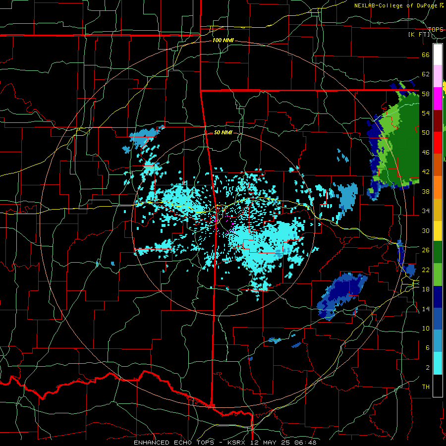Pick the magenta swatch in the tops legend
The width and height of the screenshot is (446, 446).
[x=438, y=99]
